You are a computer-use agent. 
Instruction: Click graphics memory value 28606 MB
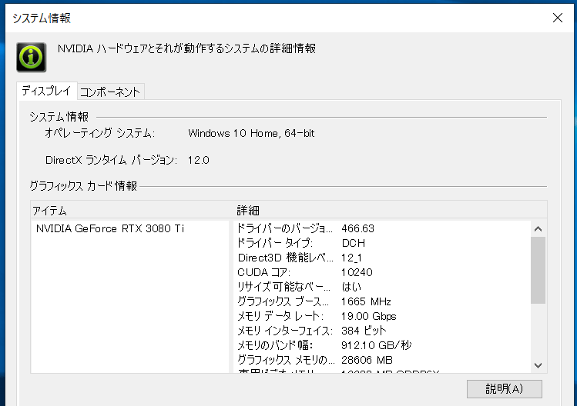coord(367,360)
